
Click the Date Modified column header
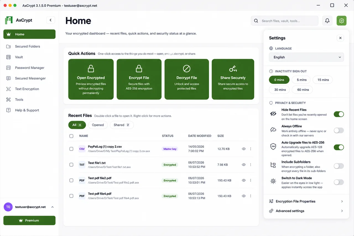[x=200, y=136]
